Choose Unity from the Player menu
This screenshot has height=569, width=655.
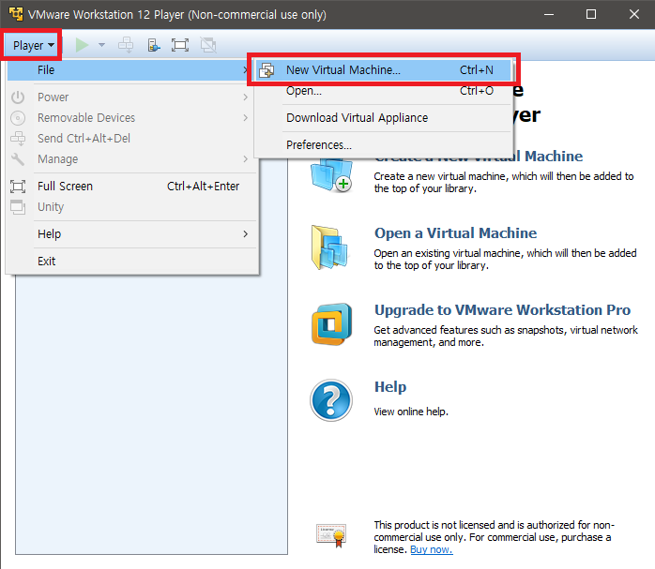click(x=132, y=207)
